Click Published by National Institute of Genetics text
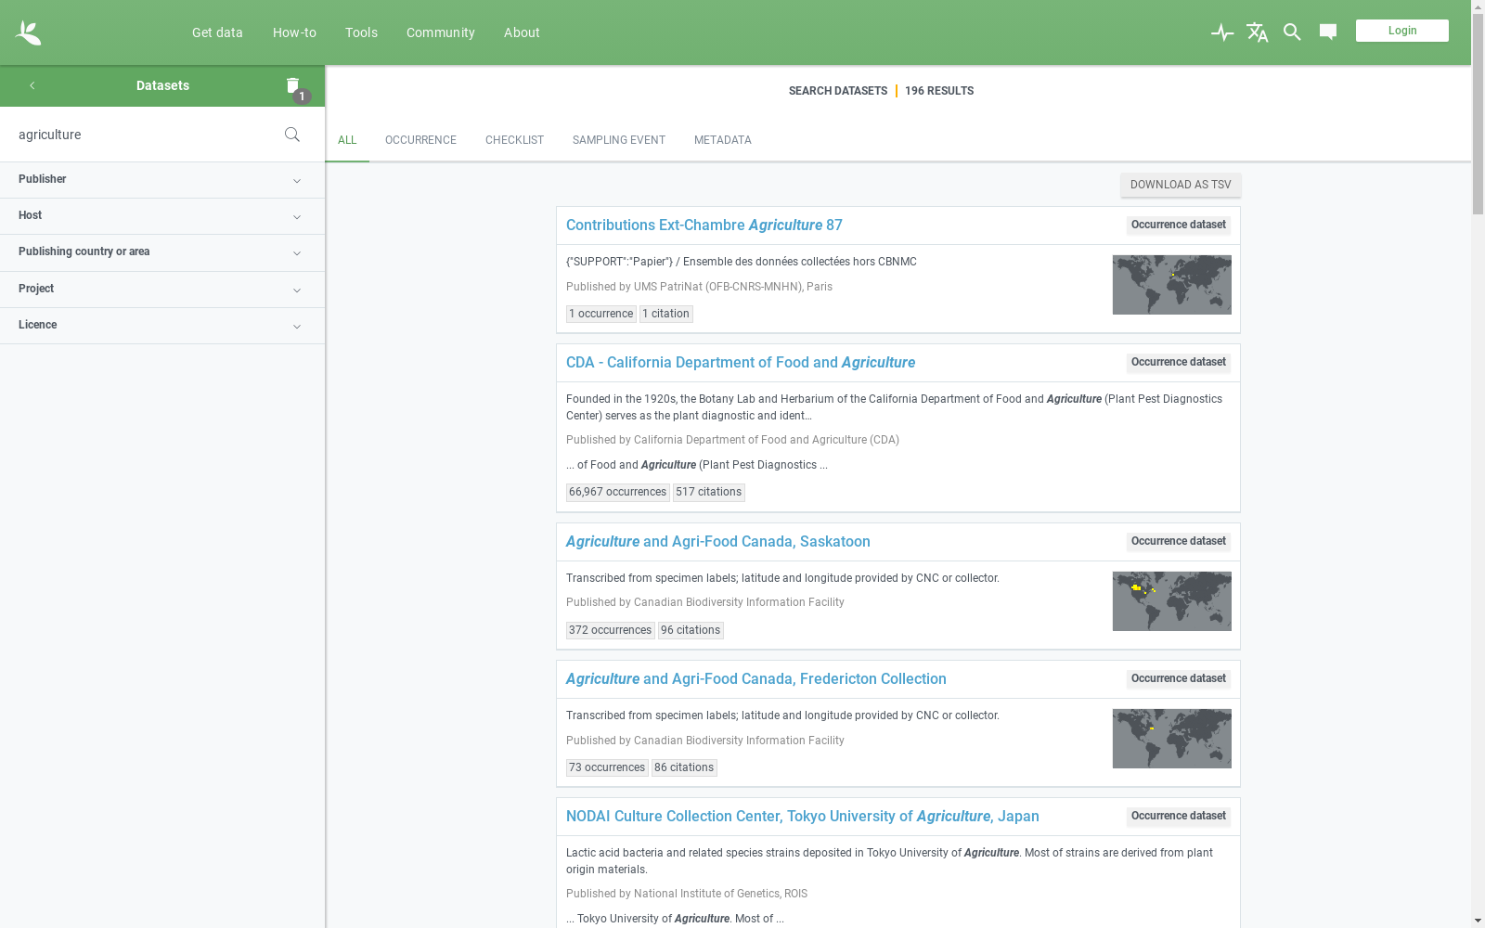 (687, 895)
